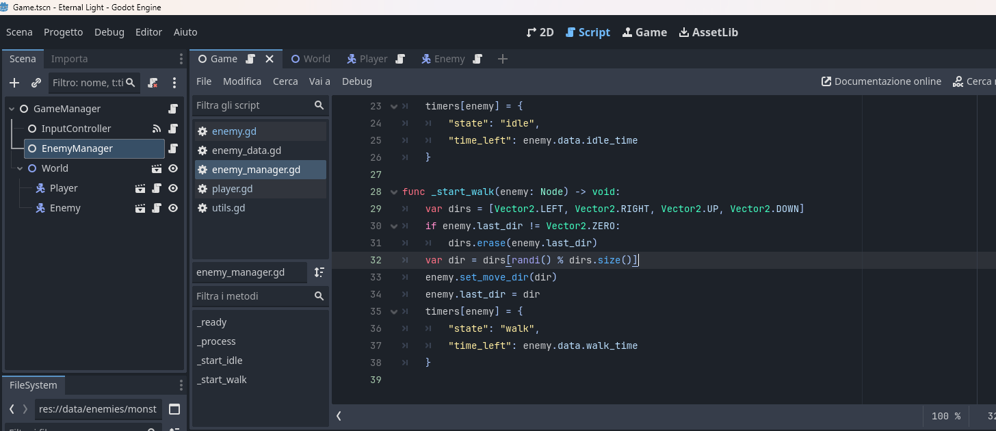Switch to the AssetLib workspace
Viewport: 996px width, 431px height.
click(x=708, y=32)
